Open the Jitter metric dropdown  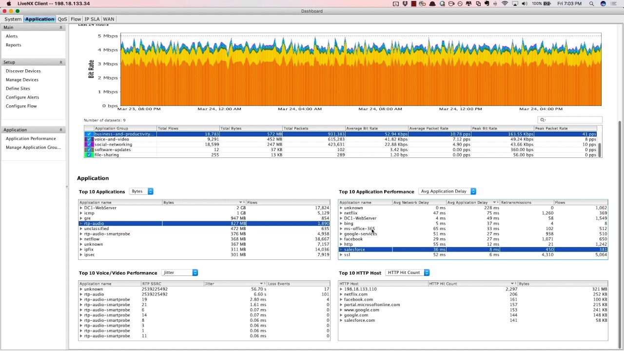(x=179, y=273)
